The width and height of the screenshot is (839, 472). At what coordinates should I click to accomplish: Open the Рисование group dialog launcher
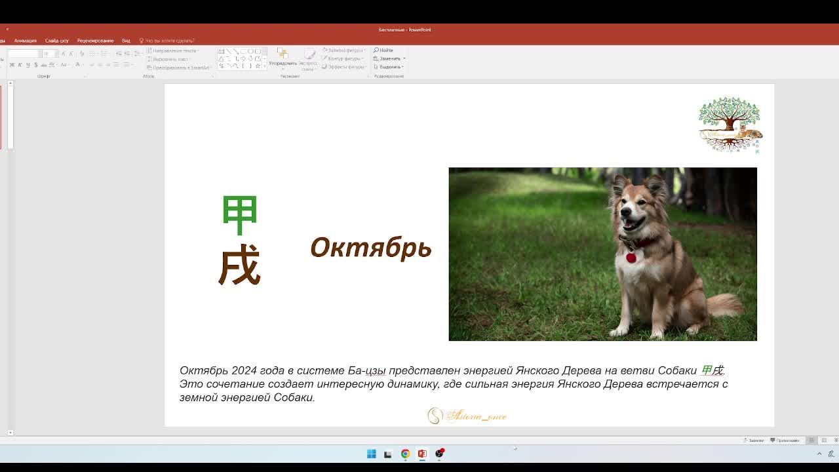tap(368, 76)
